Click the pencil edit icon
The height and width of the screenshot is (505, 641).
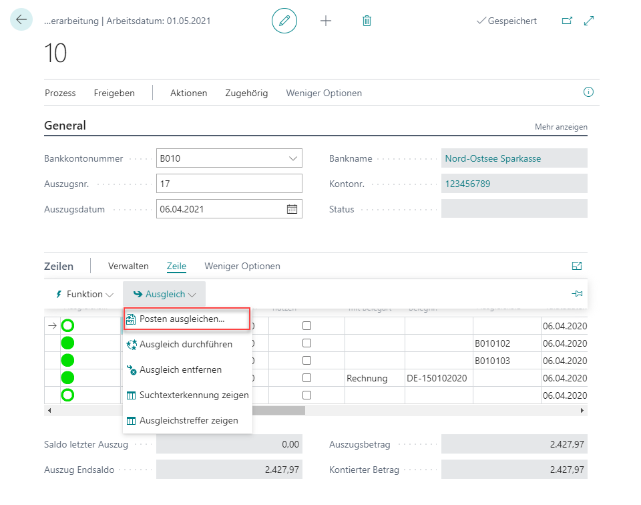[x=284, y=21]
